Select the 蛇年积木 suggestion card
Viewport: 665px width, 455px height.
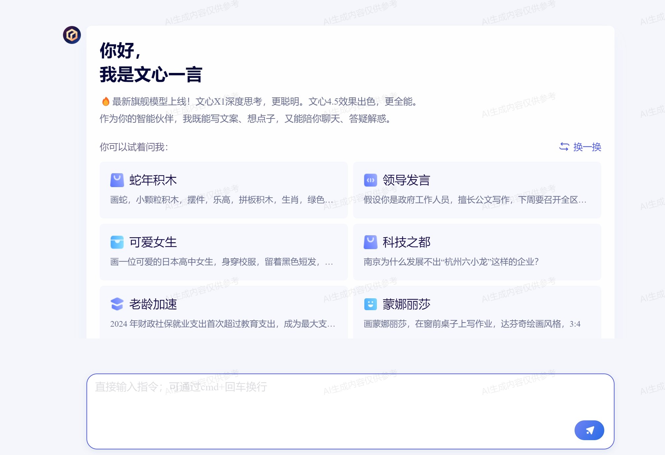point(223,189)
